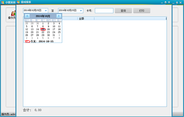Focus the 卡号 card number field
The width and height of the screenshot is (184, 117).
pyautogui.click(x=104, y=10)
